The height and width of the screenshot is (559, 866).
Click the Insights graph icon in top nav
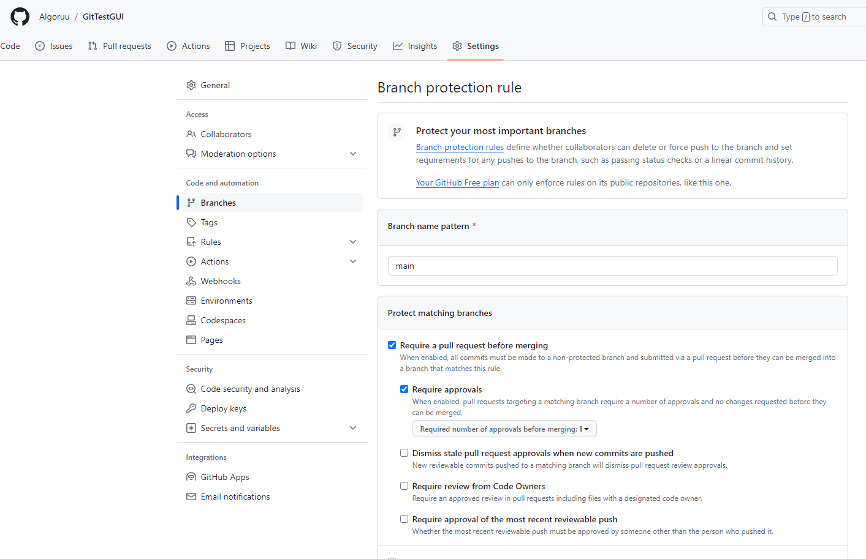click(398, 46)
